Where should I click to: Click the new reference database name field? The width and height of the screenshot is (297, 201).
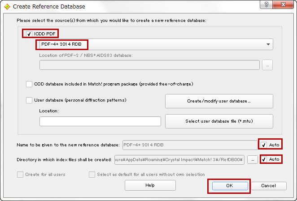click(x=190, y=145)
